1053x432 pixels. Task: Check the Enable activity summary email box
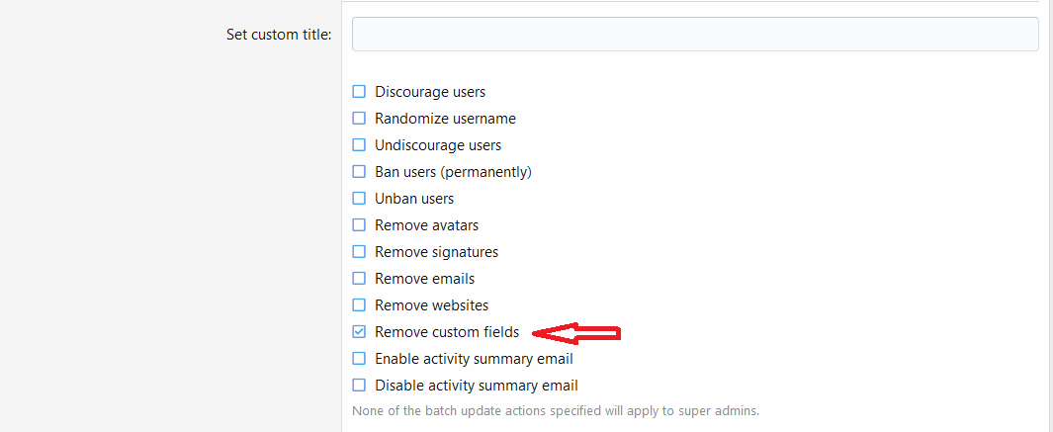(x=359, y=359)
